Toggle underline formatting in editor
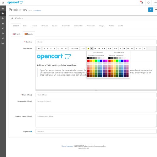 pos(51,48)
